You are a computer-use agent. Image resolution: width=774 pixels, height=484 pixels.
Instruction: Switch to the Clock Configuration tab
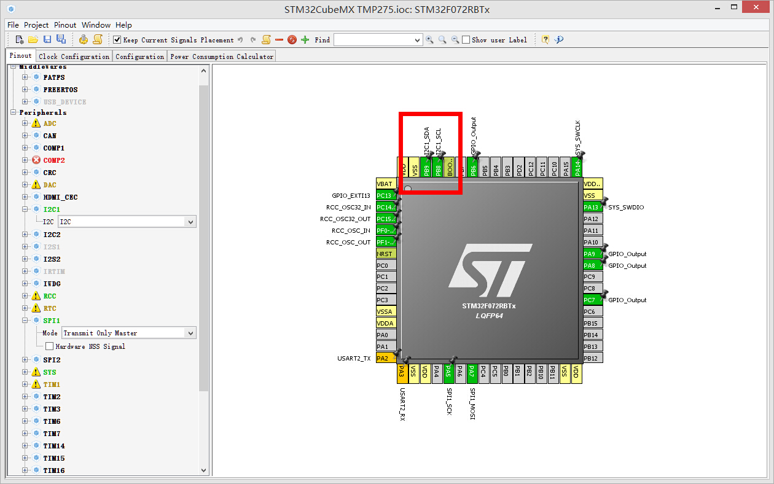74,57
